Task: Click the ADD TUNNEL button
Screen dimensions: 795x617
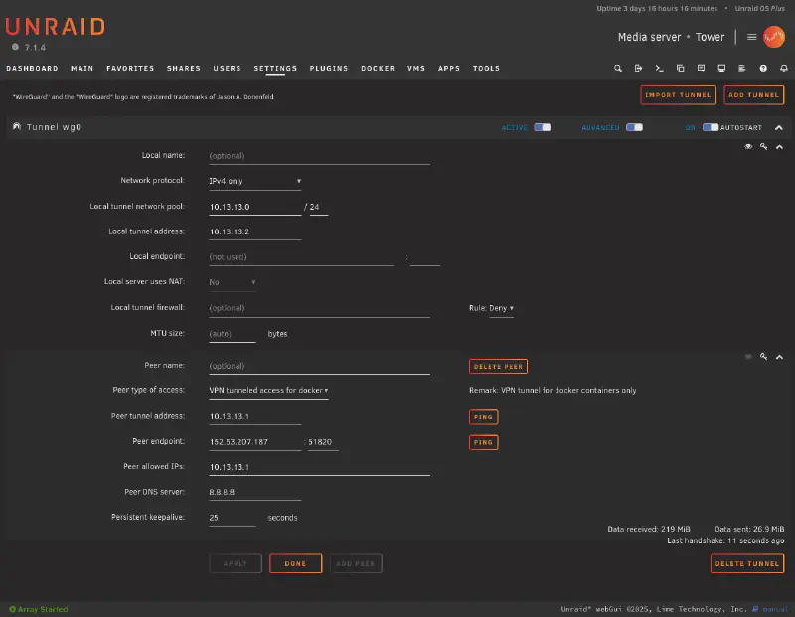Action: click(755, 94)
